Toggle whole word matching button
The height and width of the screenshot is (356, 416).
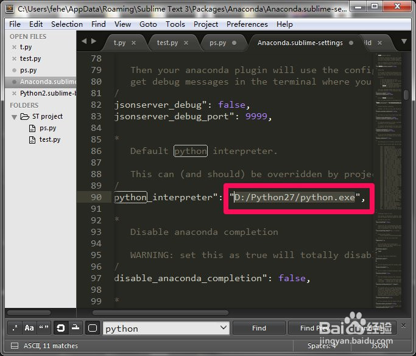tap(44, 328)
